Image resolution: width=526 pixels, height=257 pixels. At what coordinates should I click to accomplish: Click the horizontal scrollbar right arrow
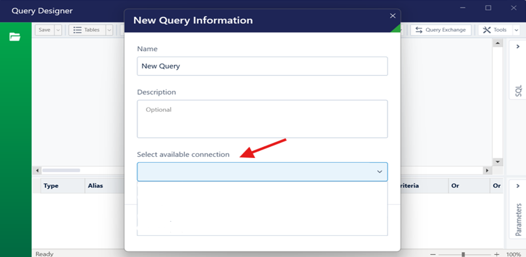(x=487, y=170)
